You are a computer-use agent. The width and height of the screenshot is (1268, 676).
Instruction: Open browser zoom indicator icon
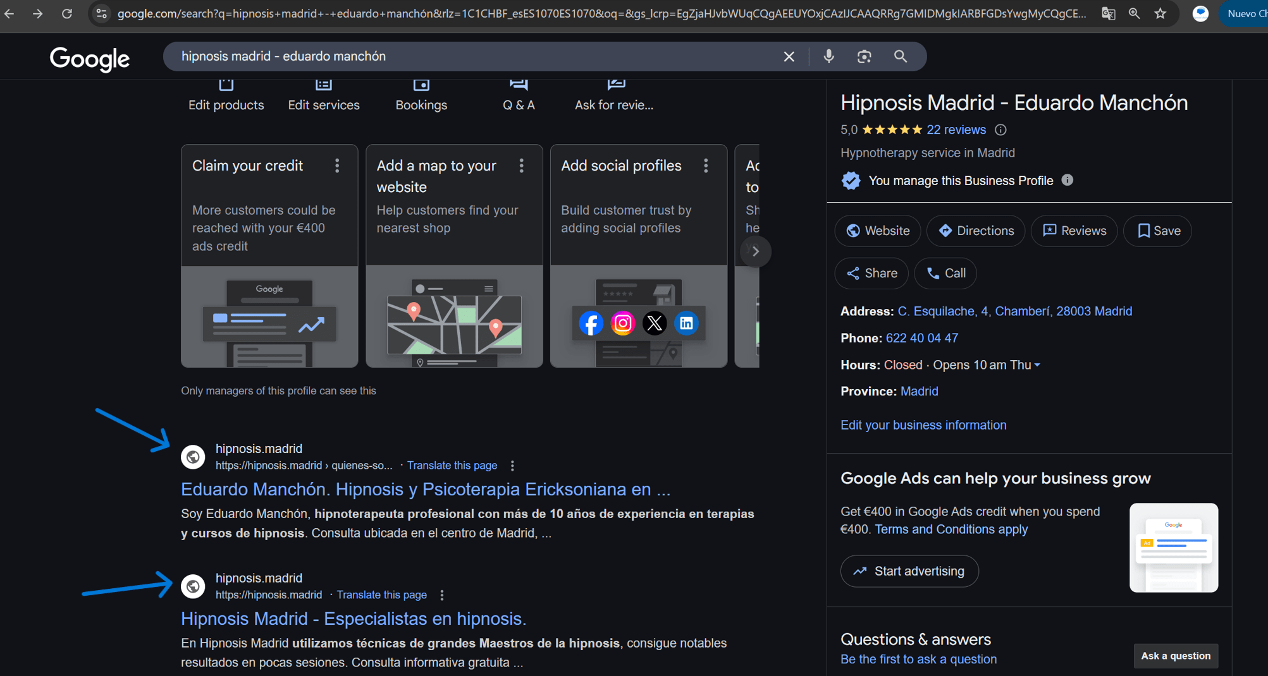pyautogui.click(x=1134, y=13)
